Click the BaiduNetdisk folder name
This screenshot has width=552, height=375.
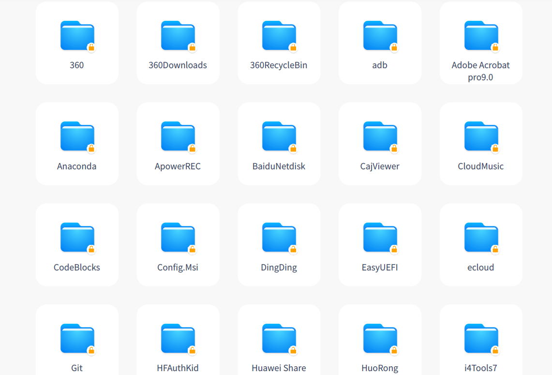point(279,166)
